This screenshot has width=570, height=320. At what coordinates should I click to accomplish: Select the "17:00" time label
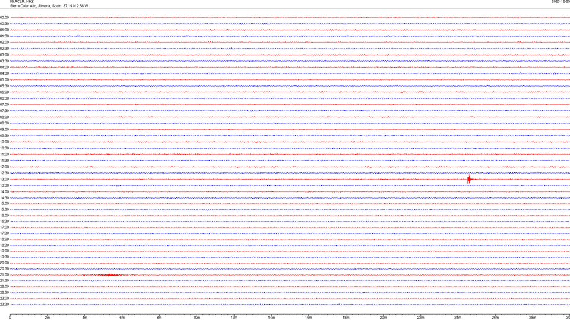point(4,228)
